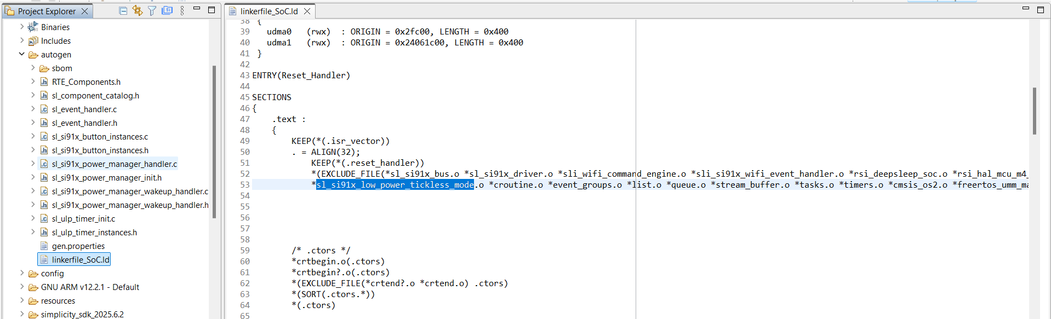Click line number 53 in the gutter
This screenshot has height=319, width=1051.
(244, 185)
